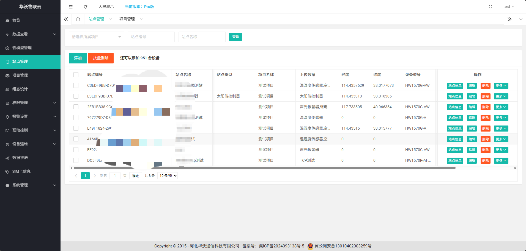Toggle fullscreen mode icon
Viewport: 526px width, 251px height.
click(490, 7)
